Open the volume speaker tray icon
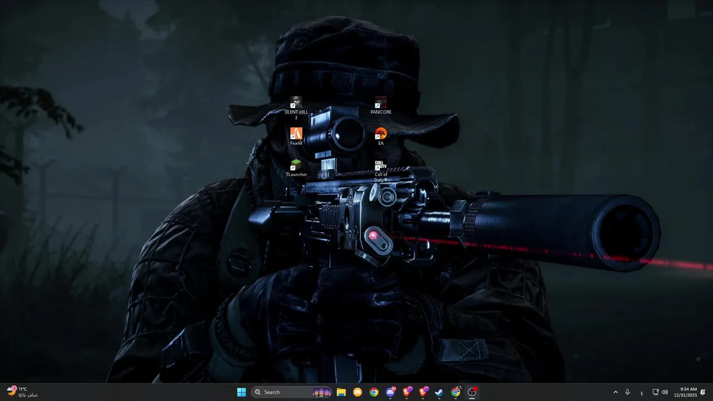This screenshot has height=401, width=713. pos(665,392)
